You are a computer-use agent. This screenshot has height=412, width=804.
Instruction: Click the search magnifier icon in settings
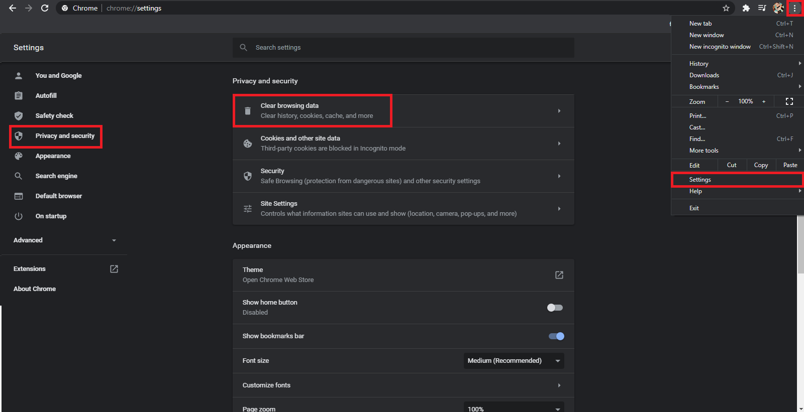[244, 48]
